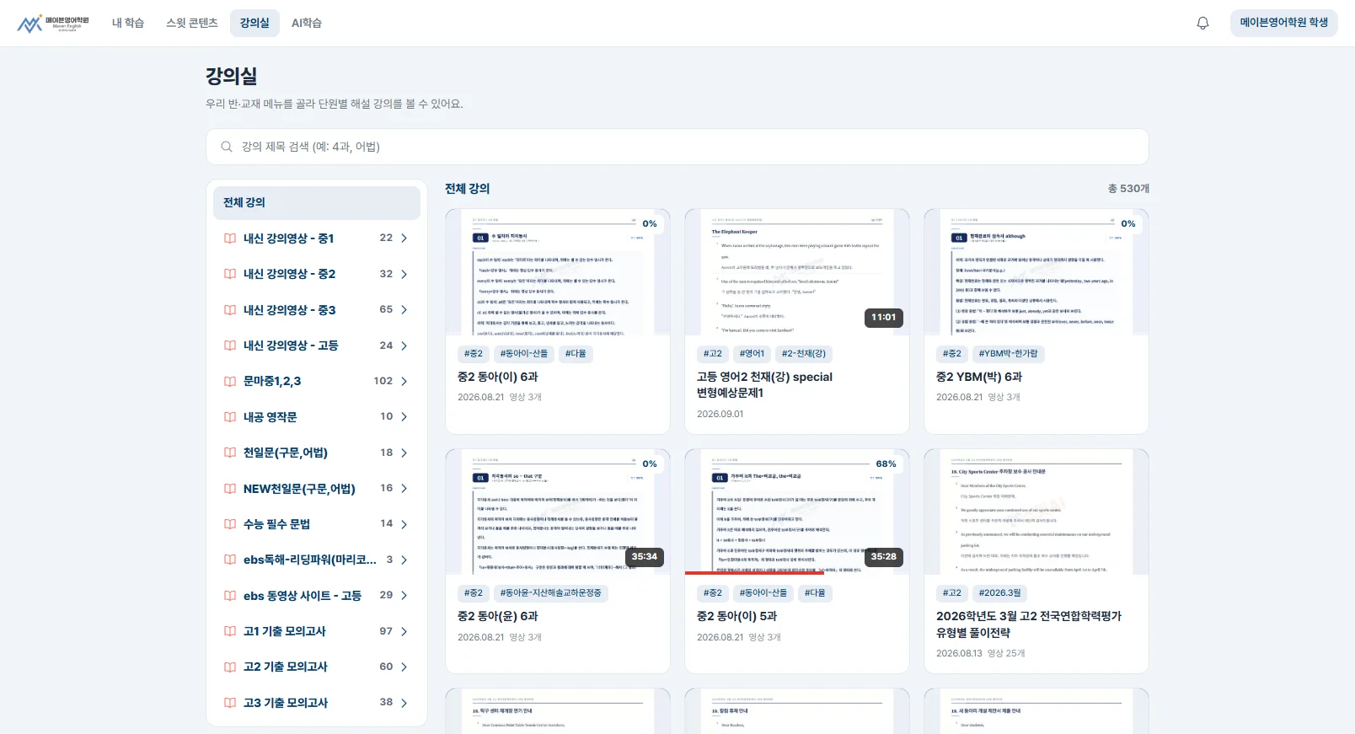Click book icon beside 내신 강의영상 - 중2

tap(230, 274)
